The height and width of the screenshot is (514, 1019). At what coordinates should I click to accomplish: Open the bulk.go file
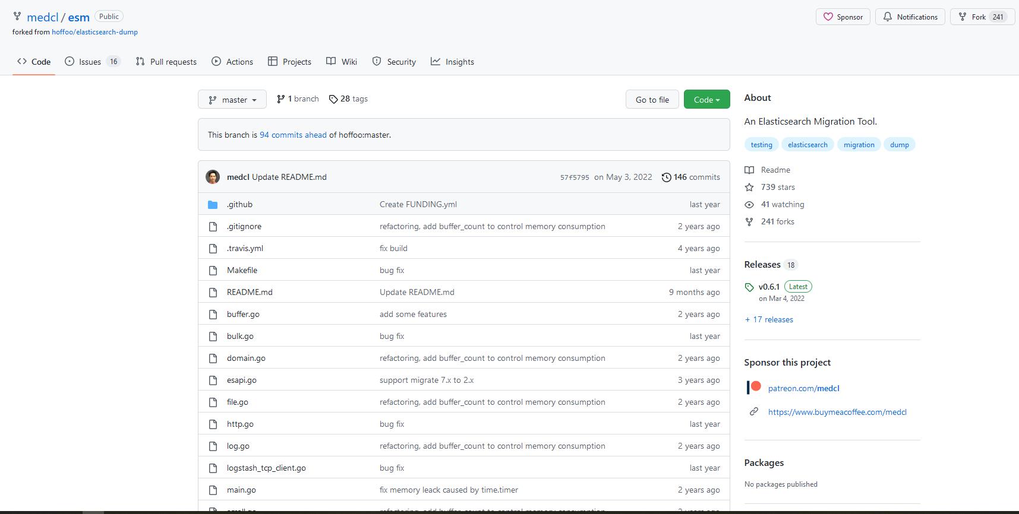click(240, 336)
